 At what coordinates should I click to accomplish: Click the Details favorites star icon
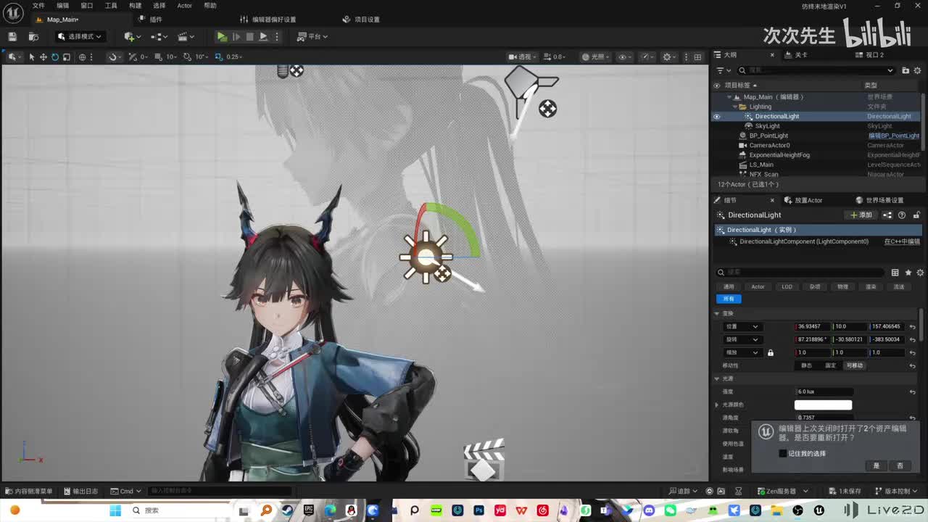(908, 273)
